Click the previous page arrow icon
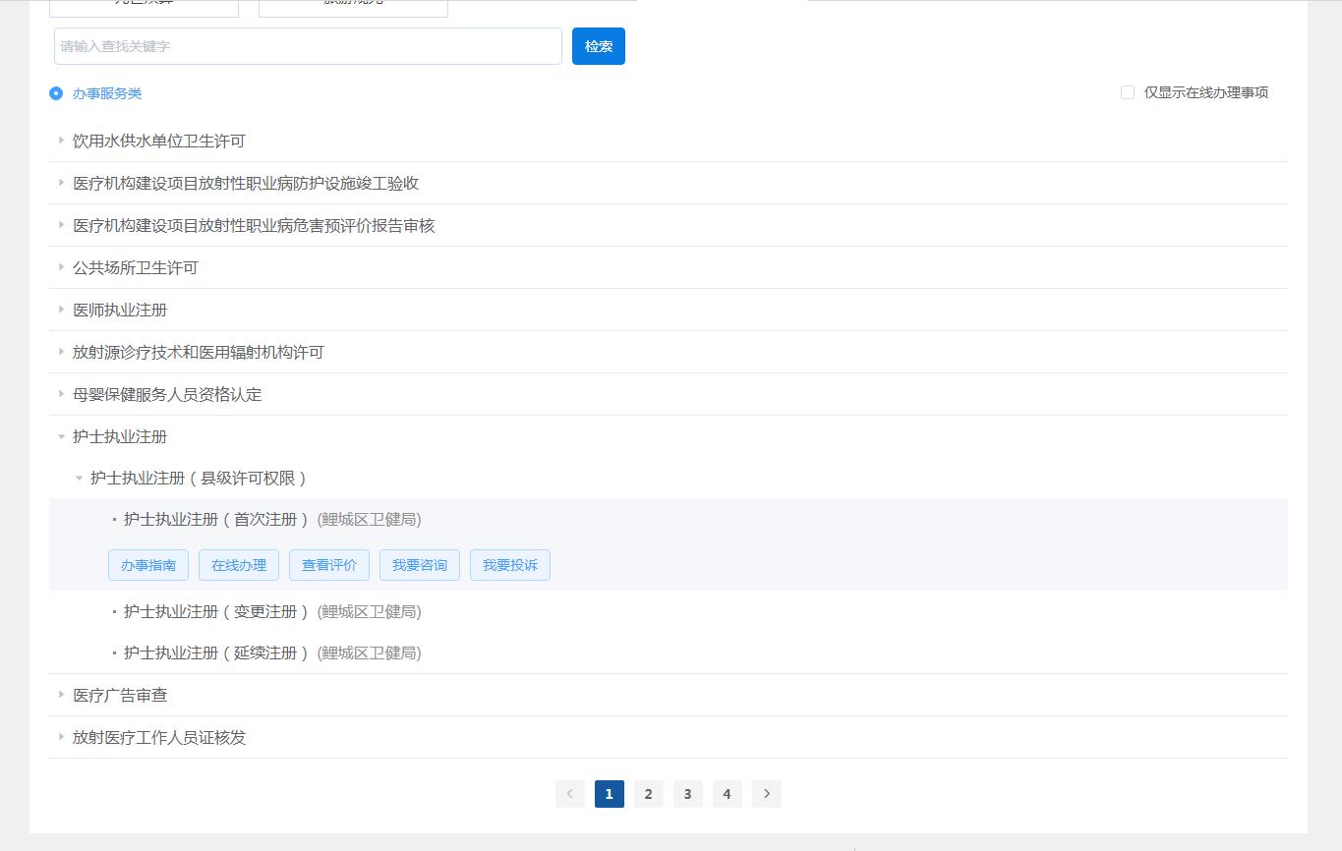Viewport: 1342px width, 851px height. click(570, 794)
